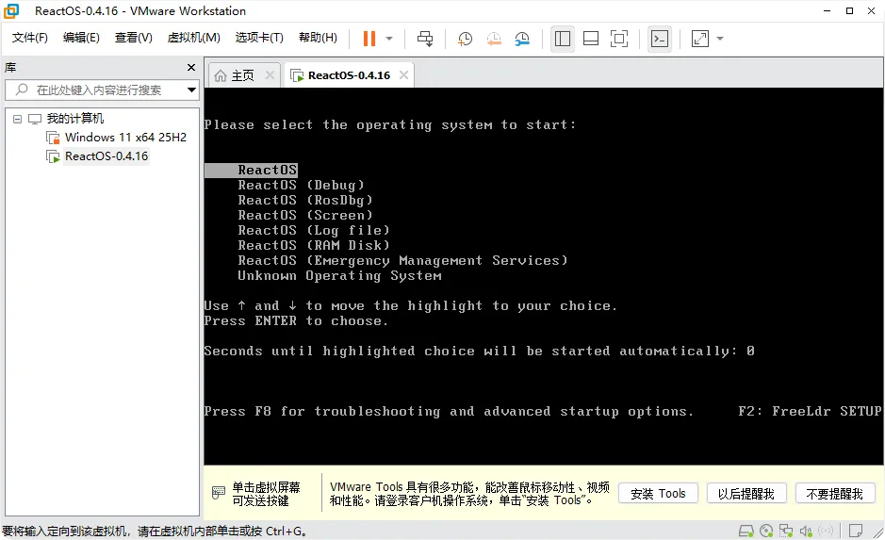Click the sound card status icon
The image size is (885, 540).
(x=806, y=531)
